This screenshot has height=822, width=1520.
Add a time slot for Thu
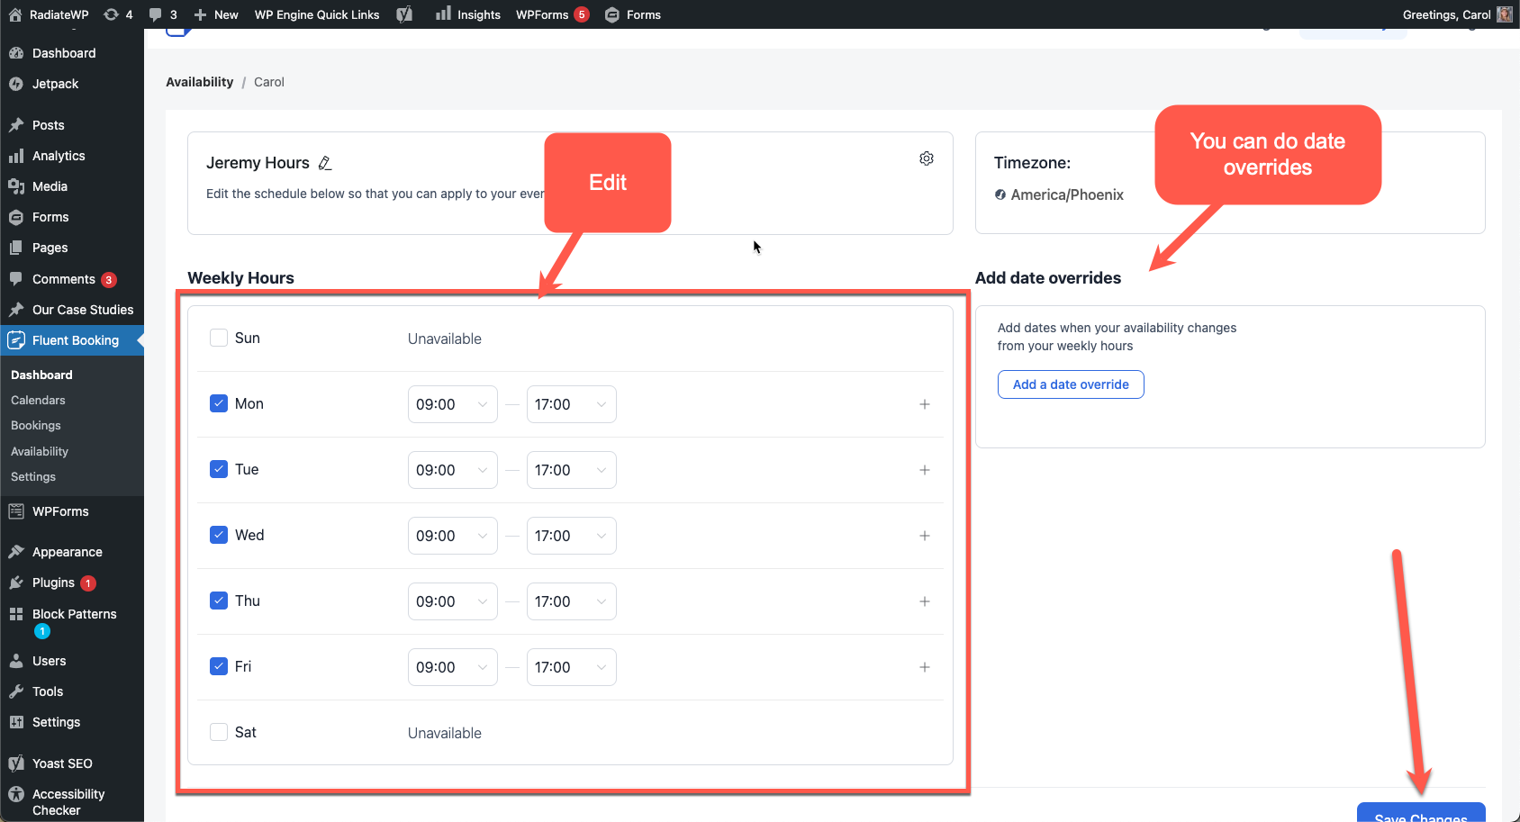[925, 601]
